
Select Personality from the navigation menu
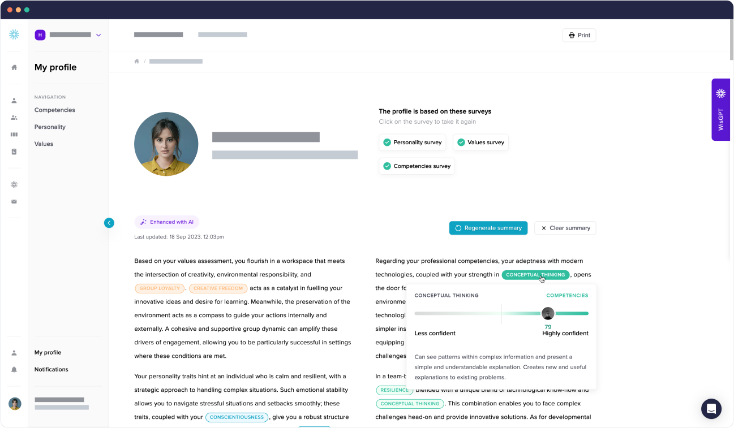(x=50, y=127)
